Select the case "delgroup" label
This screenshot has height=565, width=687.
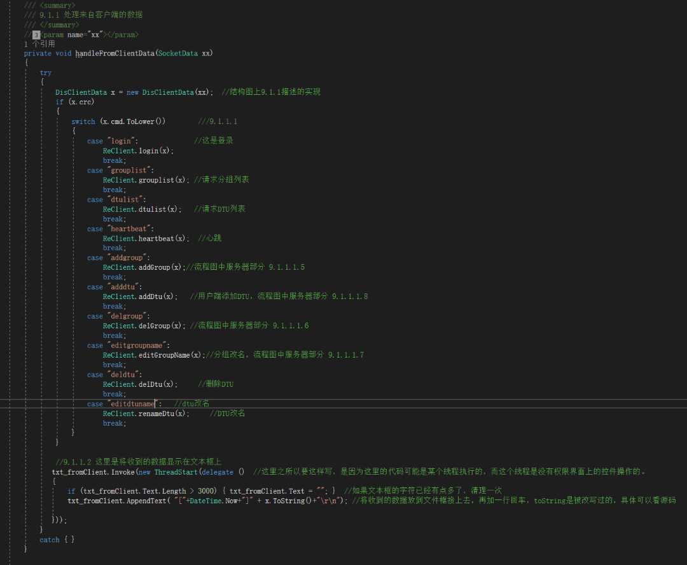(118, 316)
